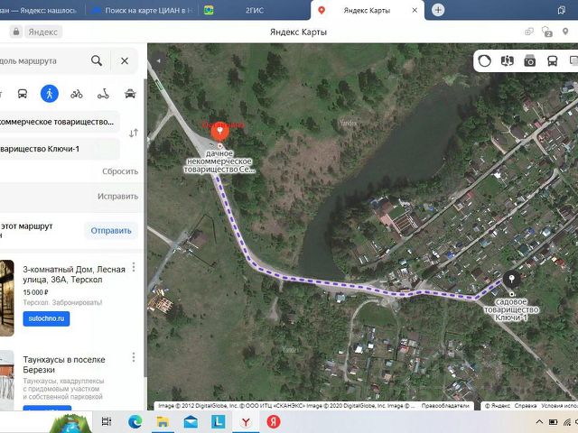Open File Explorer from taskbar
The width and height of the screenshot is (578, 433).
(x=163, y=421)
